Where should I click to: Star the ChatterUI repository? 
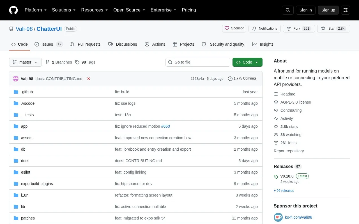coord(333,29)
